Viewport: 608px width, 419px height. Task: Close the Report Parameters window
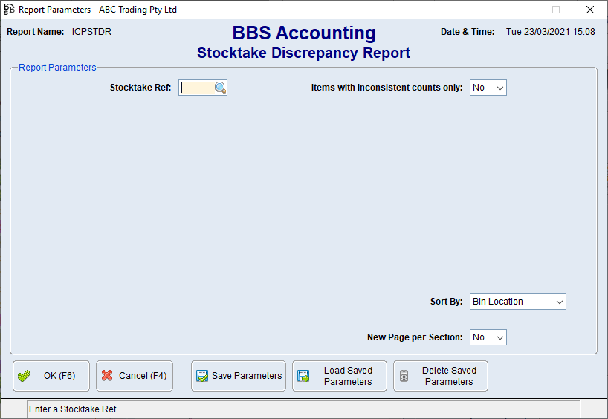coord(589,10)
